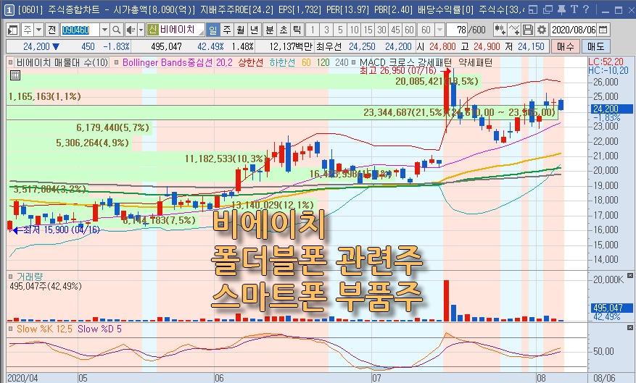Click the small square before Bollinger Bands label
The image size is (636, 383).
pyautogui.click(x=117, y=62)
